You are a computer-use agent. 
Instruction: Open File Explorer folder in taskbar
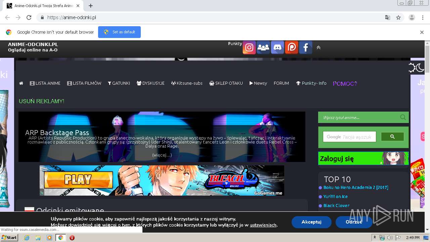38,238
